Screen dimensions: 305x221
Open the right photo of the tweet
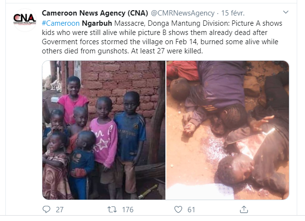[228, 130]
